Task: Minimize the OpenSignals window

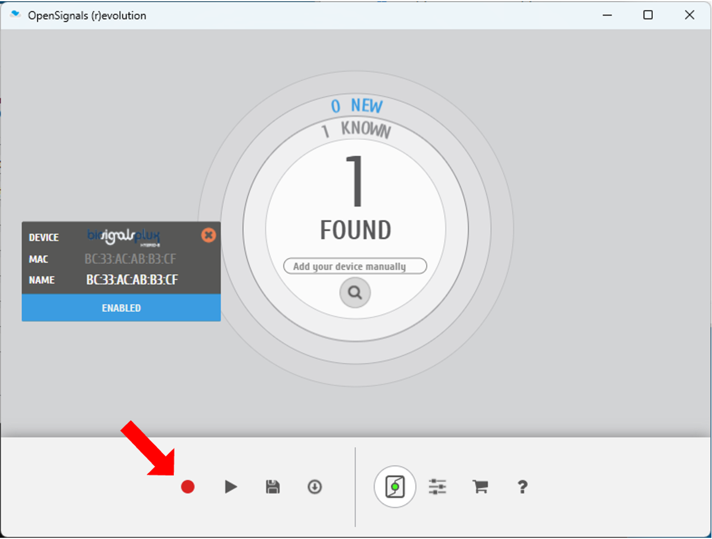Action: point(607,15)
